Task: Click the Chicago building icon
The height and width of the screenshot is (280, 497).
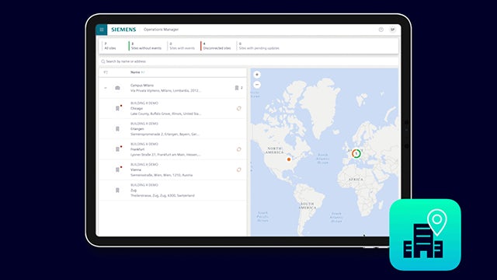Action: tap(117, 109)
